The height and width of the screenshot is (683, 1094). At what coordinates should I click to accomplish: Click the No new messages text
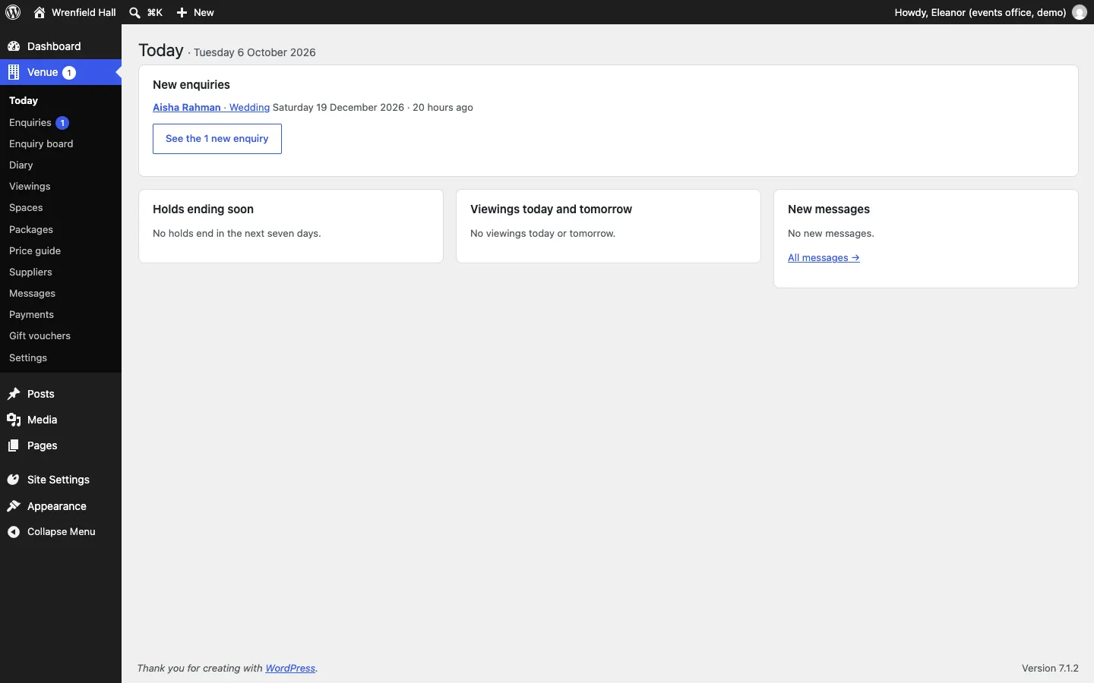831,234
